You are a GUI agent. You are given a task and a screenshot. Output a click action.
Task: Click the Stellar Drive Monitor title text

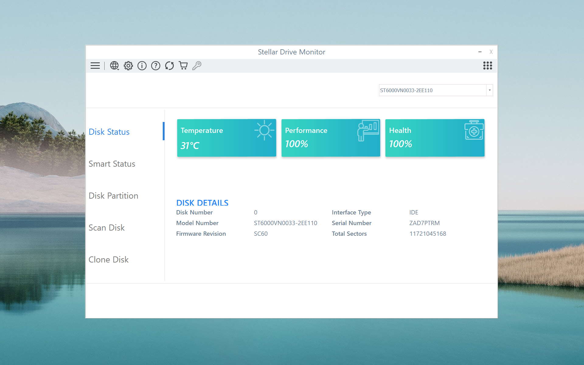[291, 52]
